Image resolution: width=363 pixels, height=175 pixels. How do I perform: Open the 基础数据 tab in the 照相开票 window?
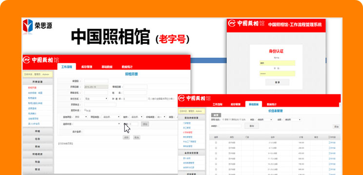(107, 67)
